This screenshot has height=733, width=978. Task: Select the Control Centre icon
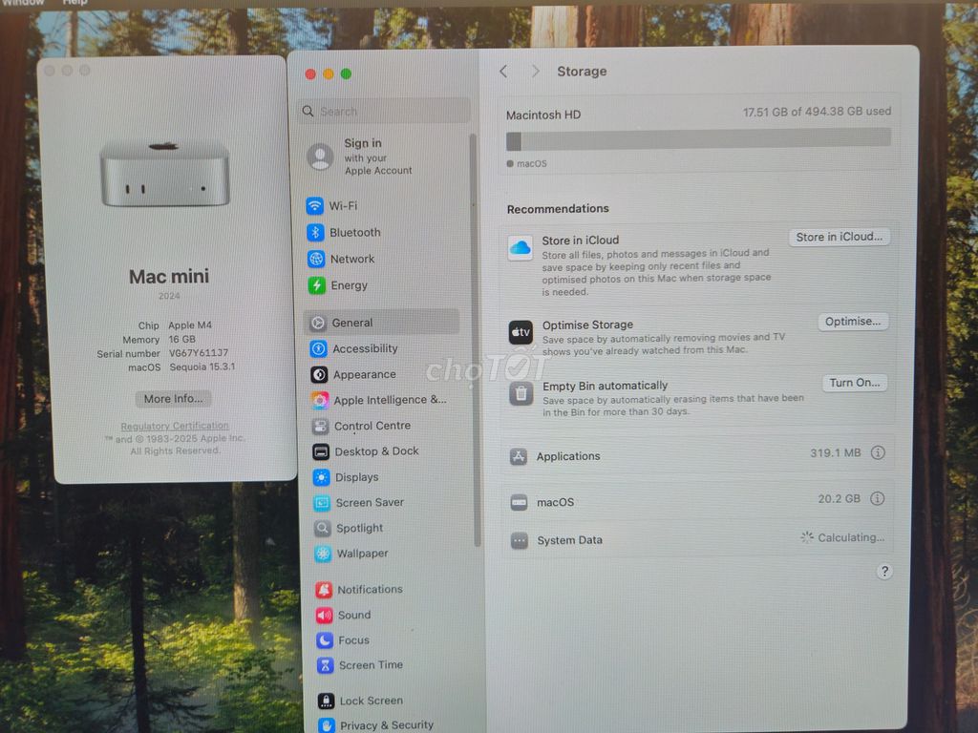[320, 426]
